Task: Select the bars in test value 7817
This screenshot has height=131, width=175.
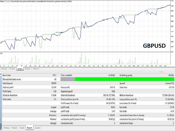Action: (x=54, y=75)
